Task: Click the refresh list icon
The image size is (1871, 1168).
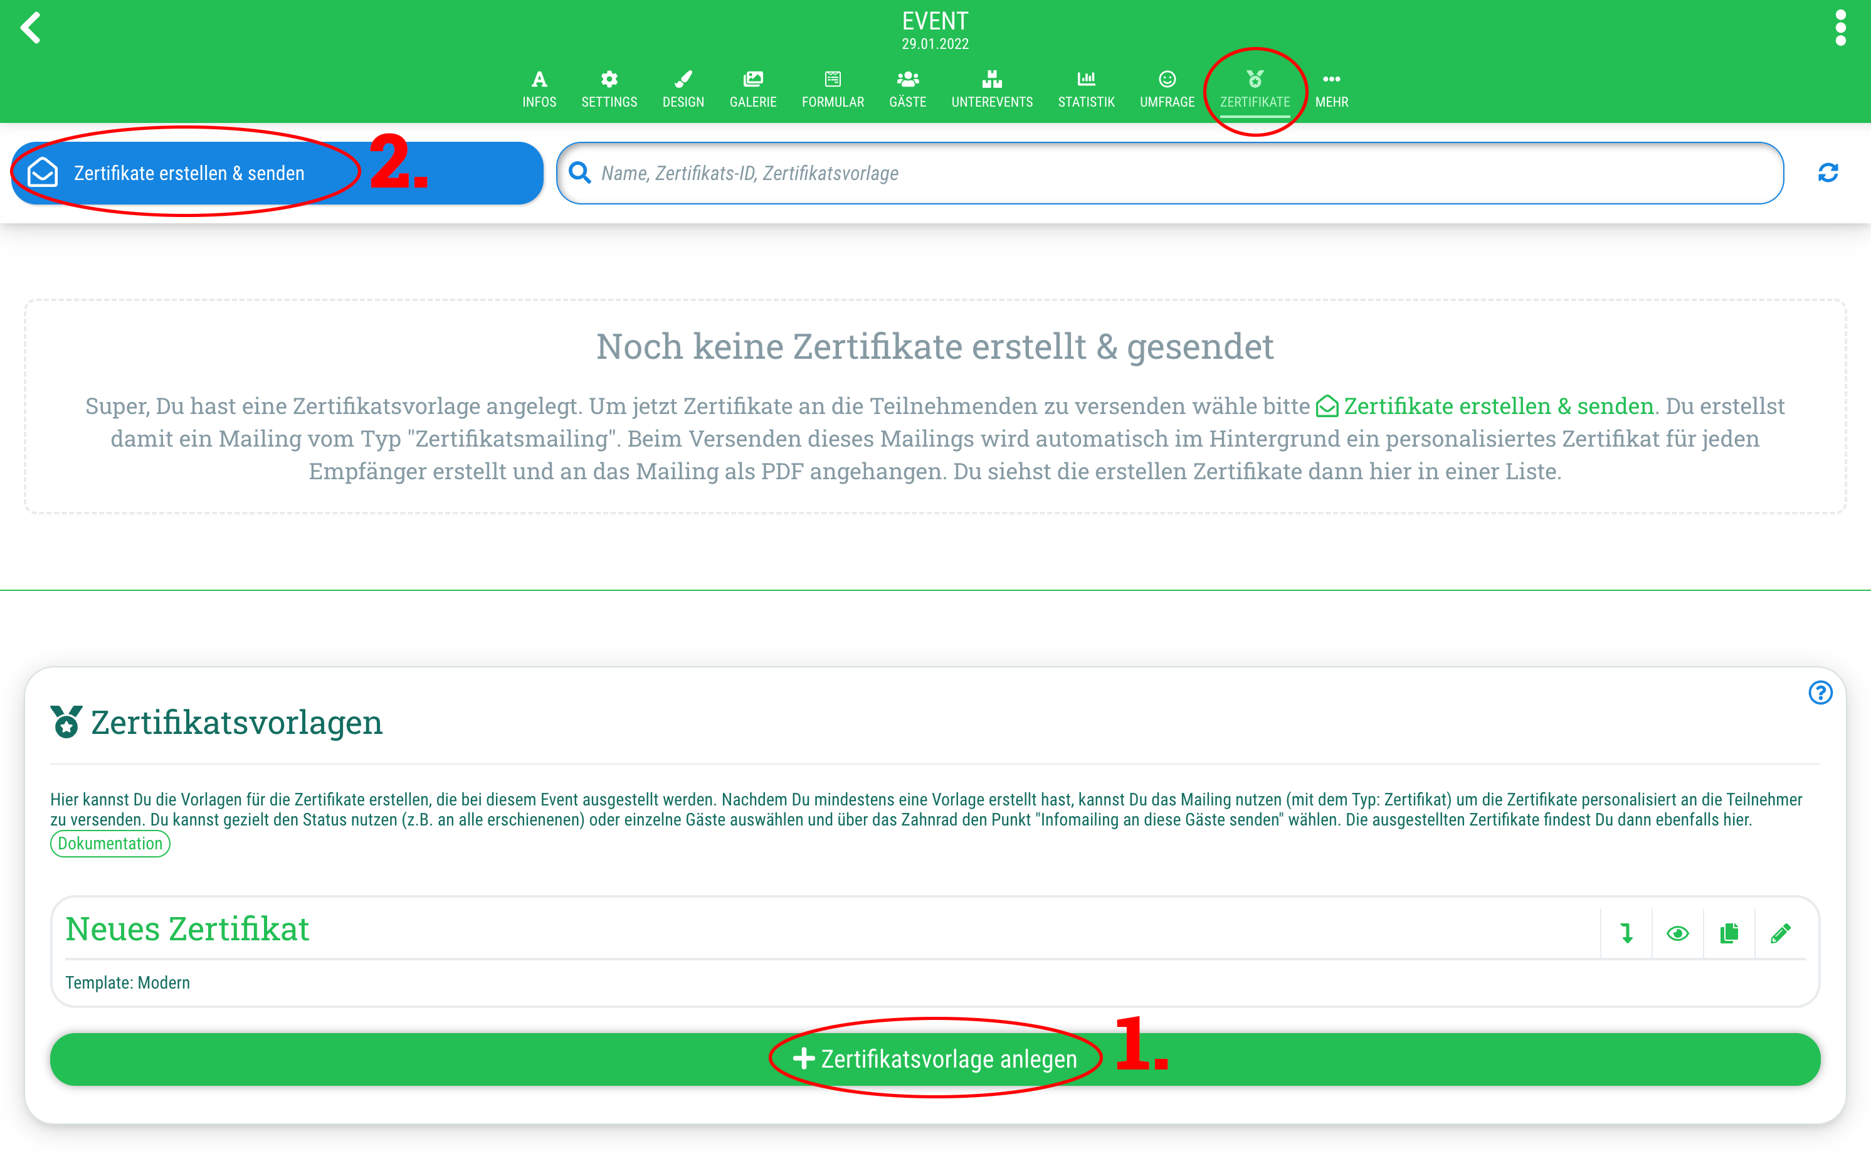Action: point(1827,173)
